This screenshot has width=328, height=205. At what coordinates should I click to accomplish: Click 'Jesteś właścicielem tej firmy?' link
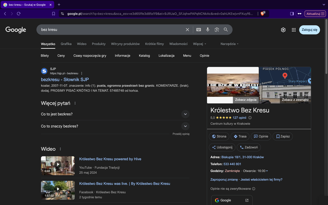coord(261,179)
